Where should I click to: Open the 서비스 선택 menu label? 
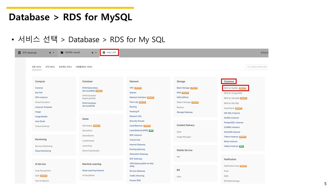point(111,52)
